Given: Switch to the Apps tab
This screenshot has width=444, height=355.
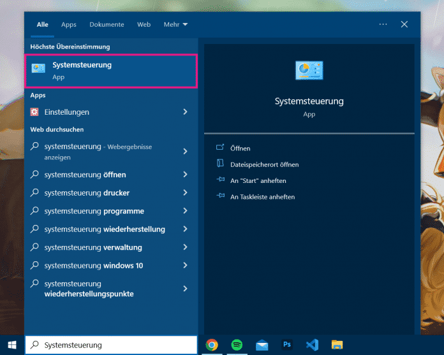Looking at the screenshot, I should tap(68, 24).
